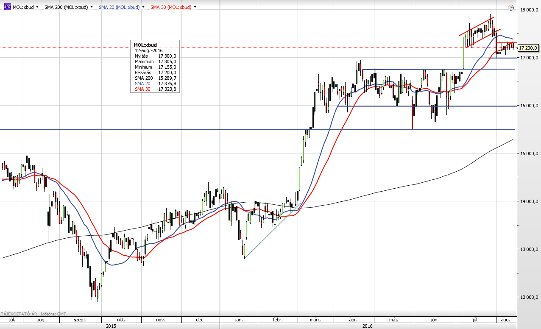Click the ápr. month label on the time axis
Image resolution: width=541 pixels, height=329 pixels.
coord(354,320)
